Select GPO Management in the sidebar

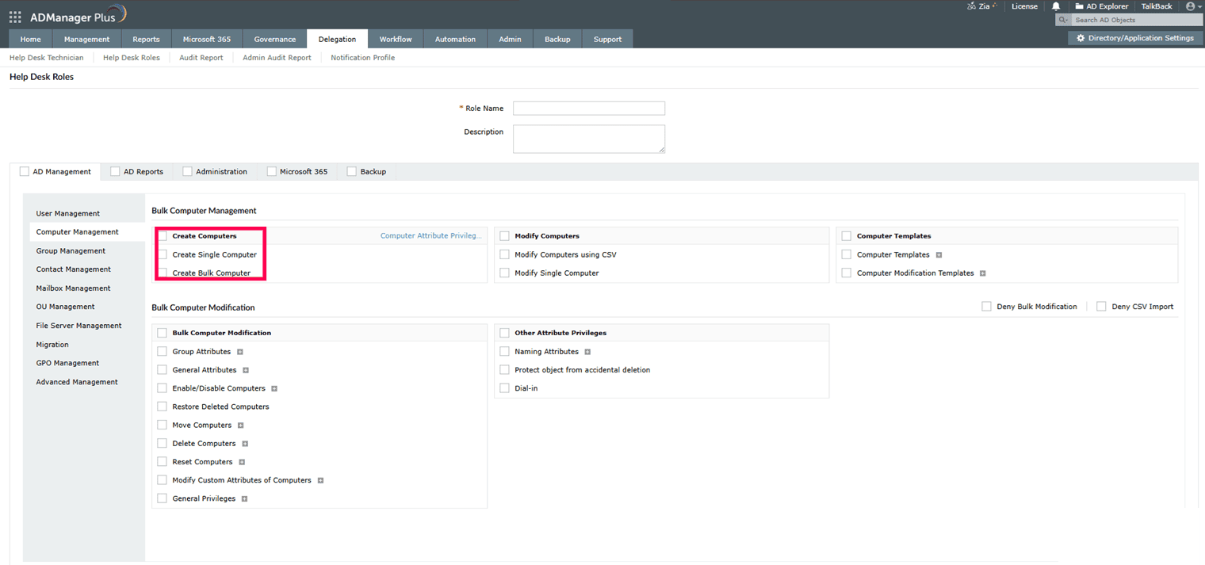coord(67,363)
